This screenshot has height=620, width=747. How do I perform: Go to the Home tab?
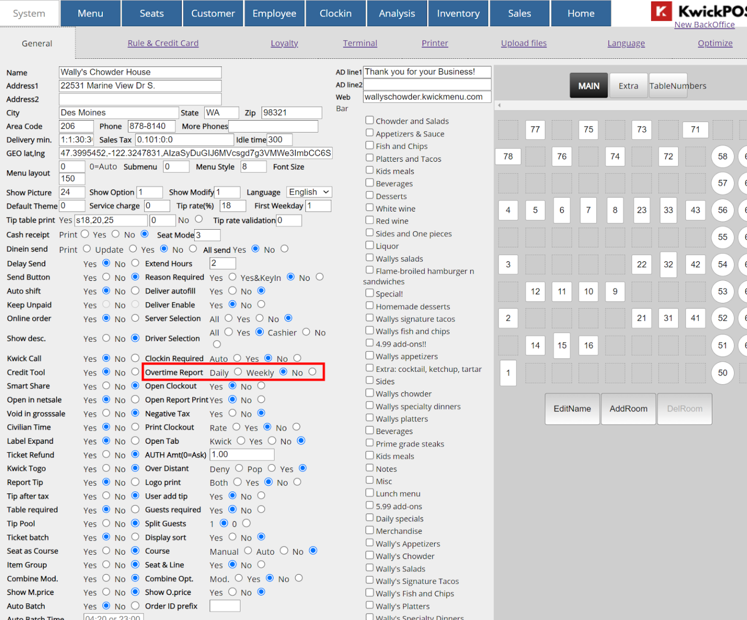point(581,13)
